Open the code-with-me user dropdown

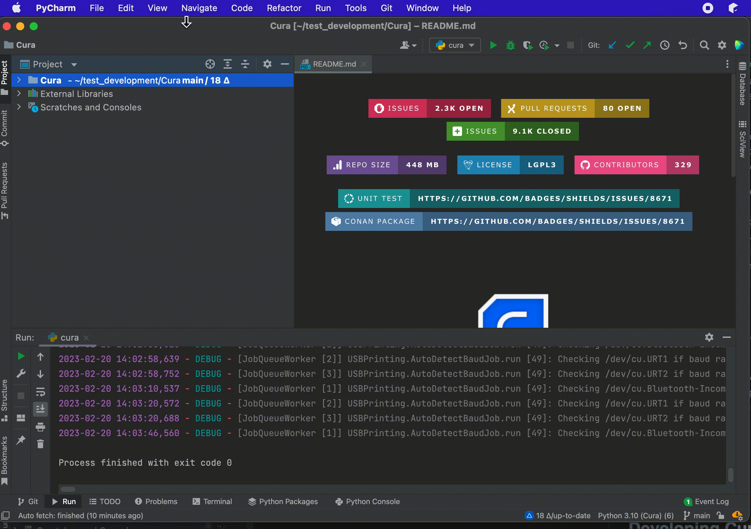pos(408,45)
